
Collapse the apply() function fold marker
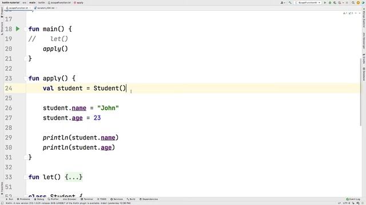25,79
